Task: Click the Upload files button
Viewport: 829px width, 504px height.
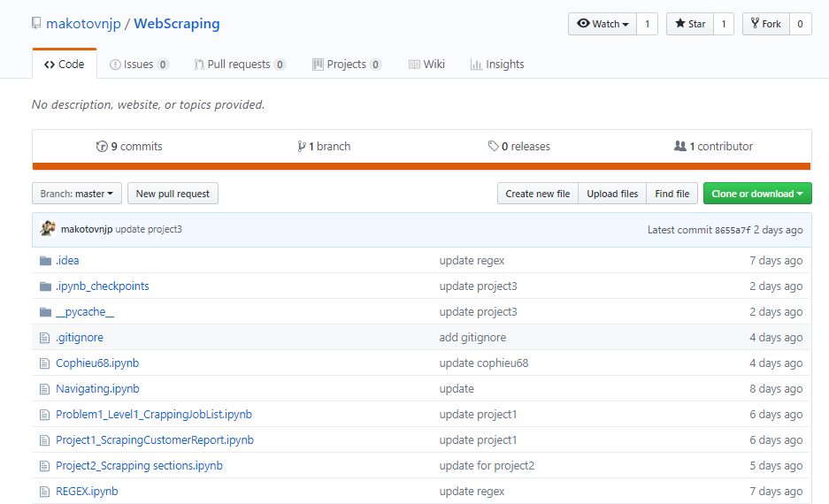Action: [612, 194]
